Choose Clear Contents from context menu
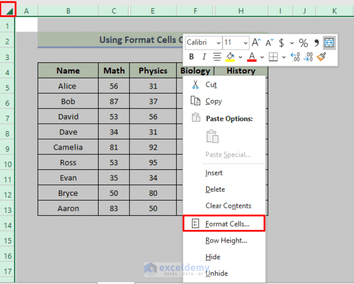The height and width of the screenshot is (284, 354). [224, 206]
